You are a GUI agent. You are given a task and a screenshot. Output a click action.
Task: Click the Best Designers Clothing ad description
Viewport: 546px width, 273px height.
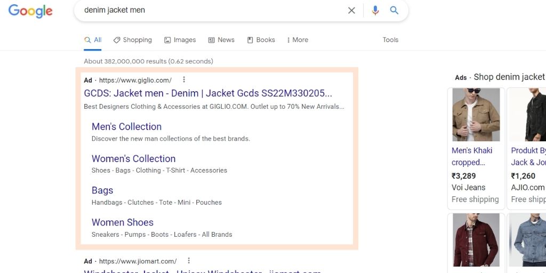pyautogui.click(x=214, y=107)
